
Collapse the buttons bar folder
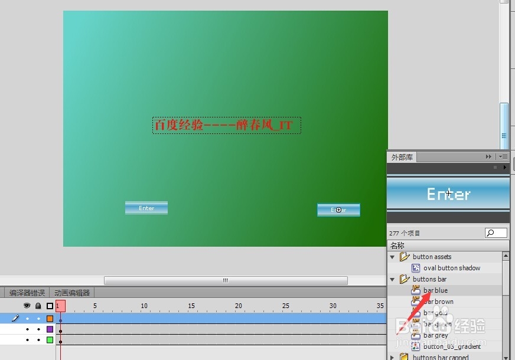[x=393, y=279]
